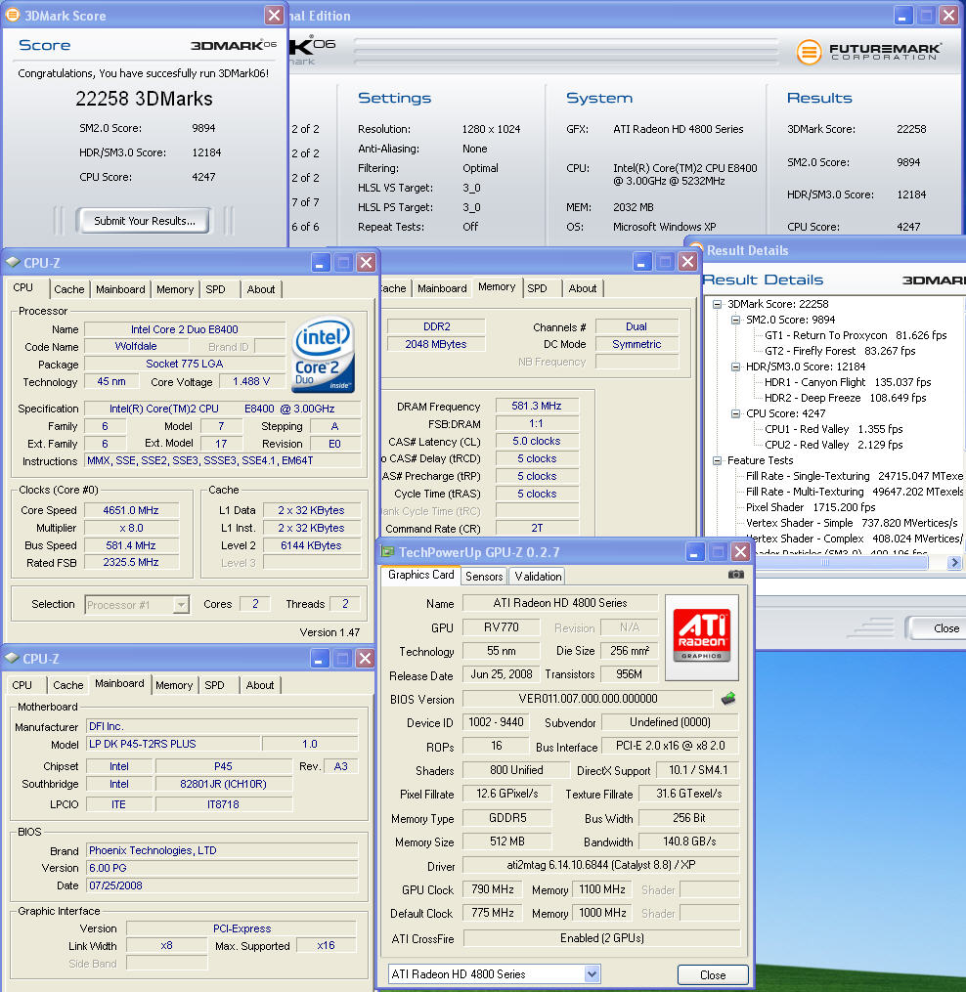This screenshot has width=966, height=992.
Task: Click the DRAM Frequency 581.3 MHz value
Action: click(x=537, y=407)
